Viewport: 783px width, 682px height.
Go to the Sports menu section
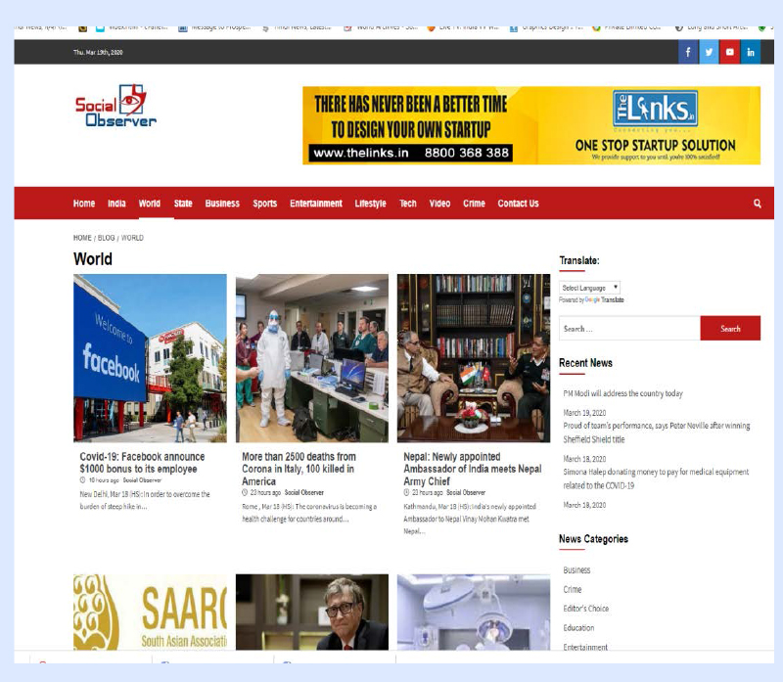point(264,204)
